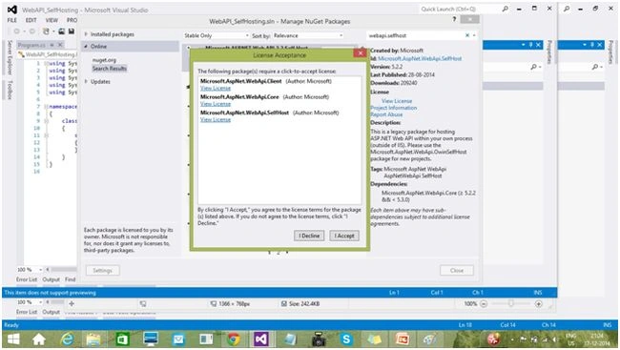Open the Windows Start button
The height and width of the screenshot is (350, 620).
(x=14, y=339)
